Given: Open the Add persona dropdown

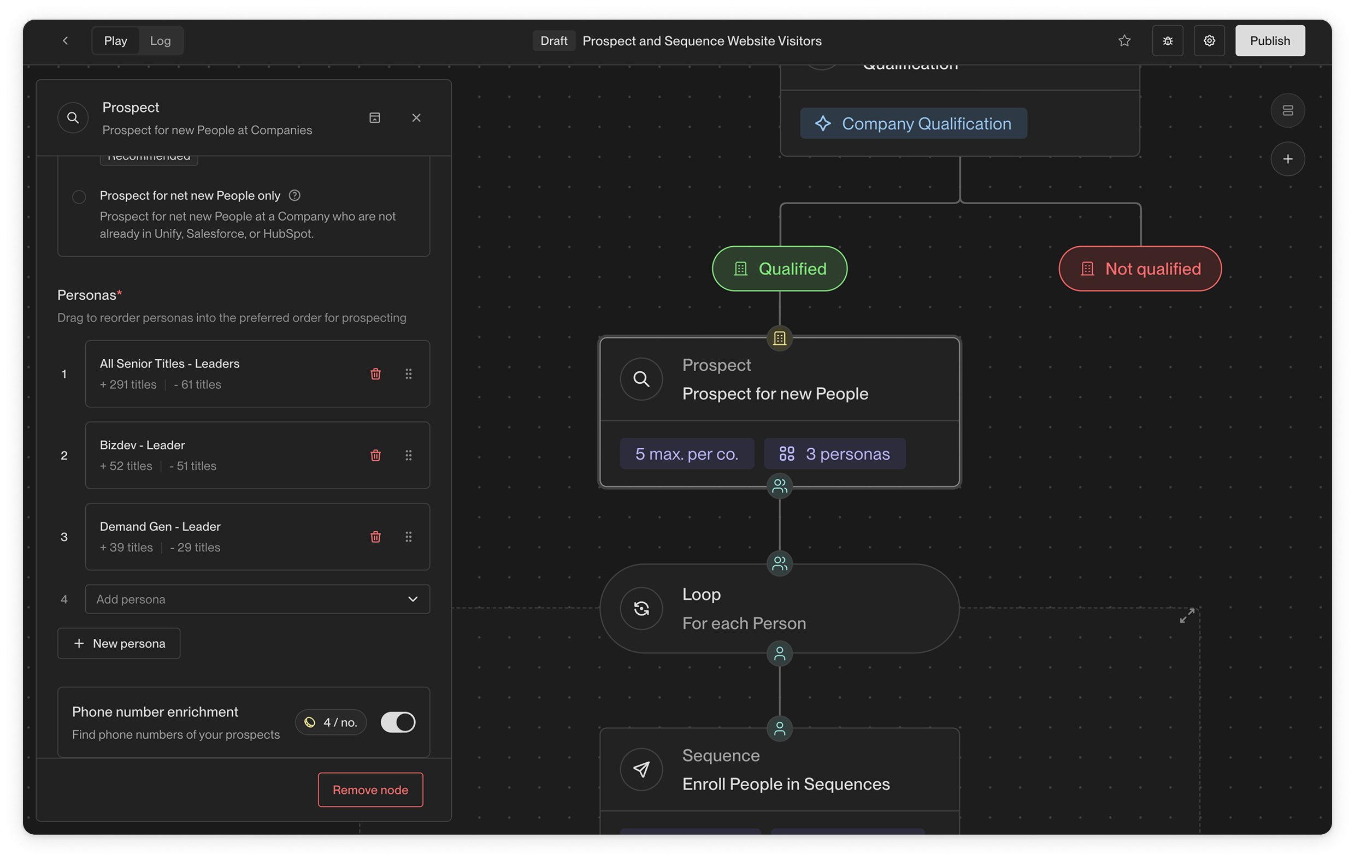Looking at the screenshot, I should 257,599.
